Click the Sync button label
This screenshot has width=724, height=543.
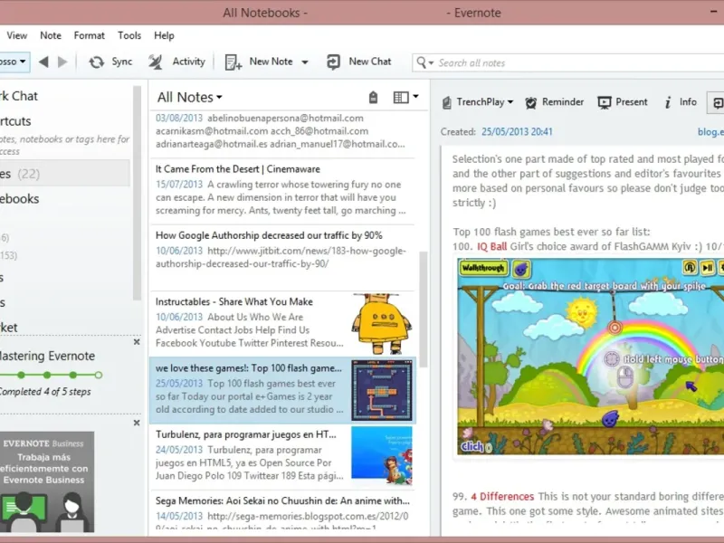coord(122,62)
